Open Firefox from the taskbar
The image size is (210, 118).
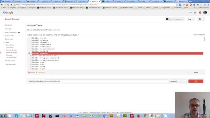point(138,116)
